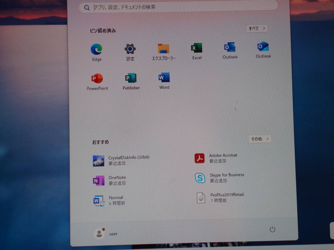Viewport: 334px width, 250px height.
Task: Open the pinned Word icon
Action: [x=164, y=77]
